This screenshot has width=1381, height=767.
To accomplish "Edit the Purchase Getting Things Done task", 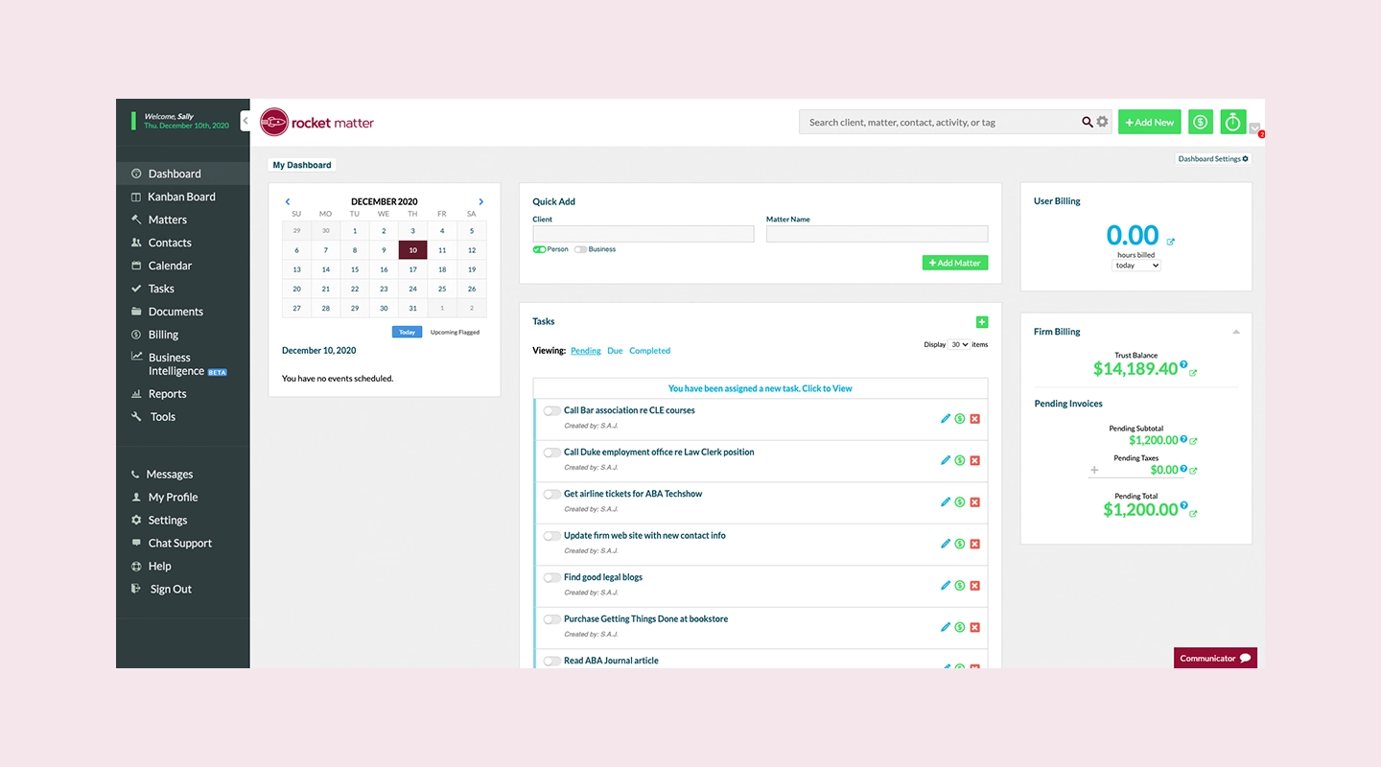I will coord(946,627).
